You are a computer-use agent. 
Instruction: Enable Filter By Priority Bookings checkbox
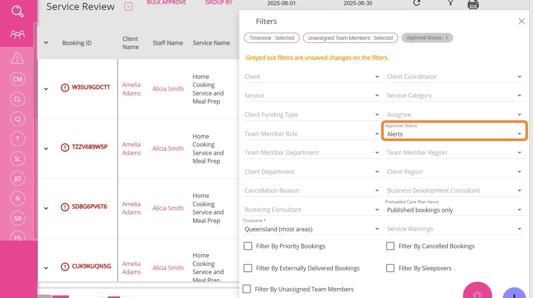[248, 246]
